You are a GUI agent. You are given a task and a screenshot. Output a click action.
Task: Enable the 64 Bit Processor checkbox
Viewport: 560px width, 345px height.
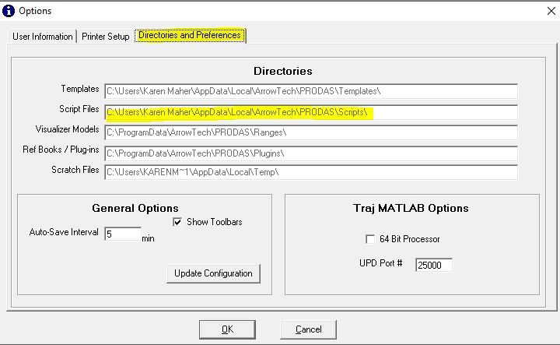click(370, 239)
